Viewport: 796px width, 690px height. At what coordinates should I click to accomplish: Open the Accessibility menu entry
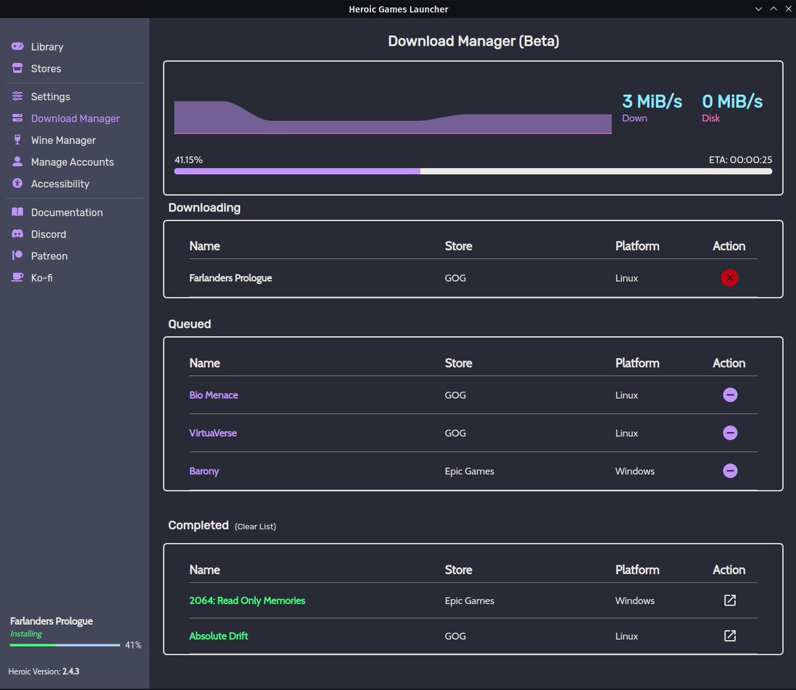pos(60,184)
